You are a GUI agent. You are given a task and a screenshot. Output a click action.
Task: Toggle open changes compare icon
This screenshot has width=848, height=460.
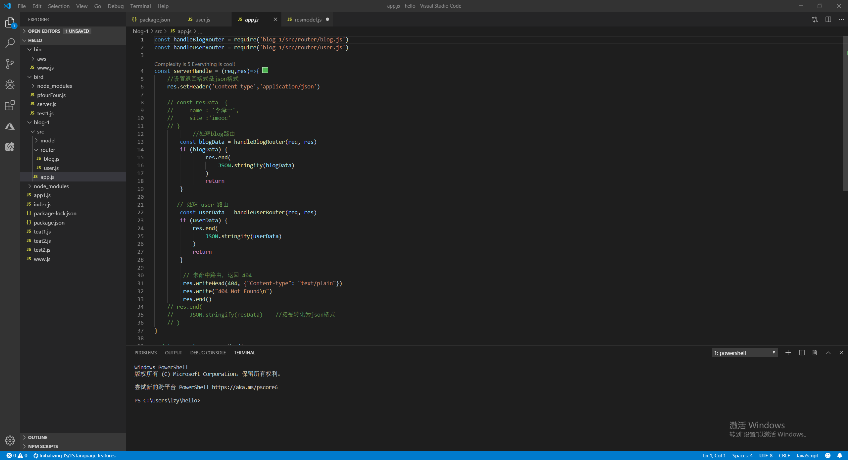(815, 20)
